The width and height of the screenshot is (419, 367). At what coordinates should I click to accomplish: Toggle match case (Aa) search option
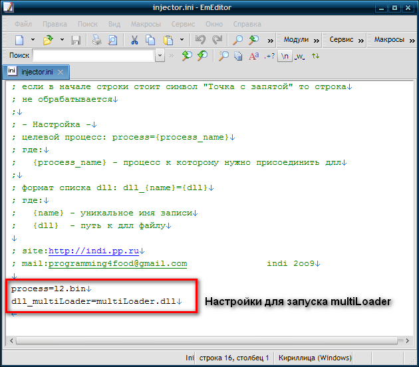[253, 57]
